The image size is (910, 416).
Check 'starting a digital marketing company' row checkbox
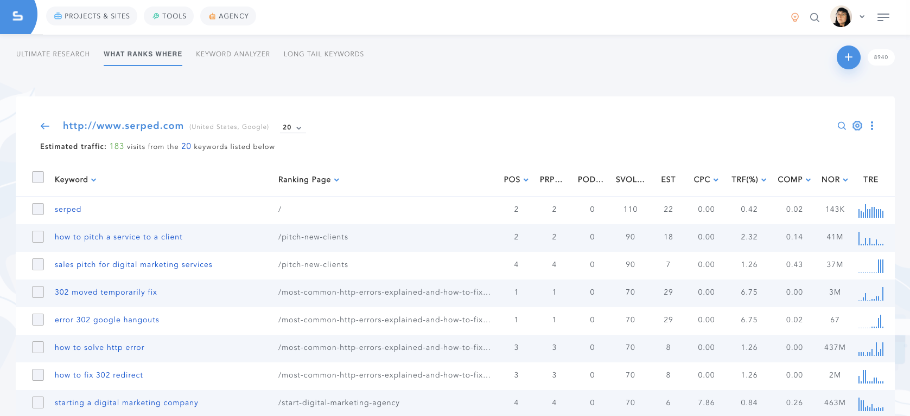pyautogui.click(x=38, y=402)
